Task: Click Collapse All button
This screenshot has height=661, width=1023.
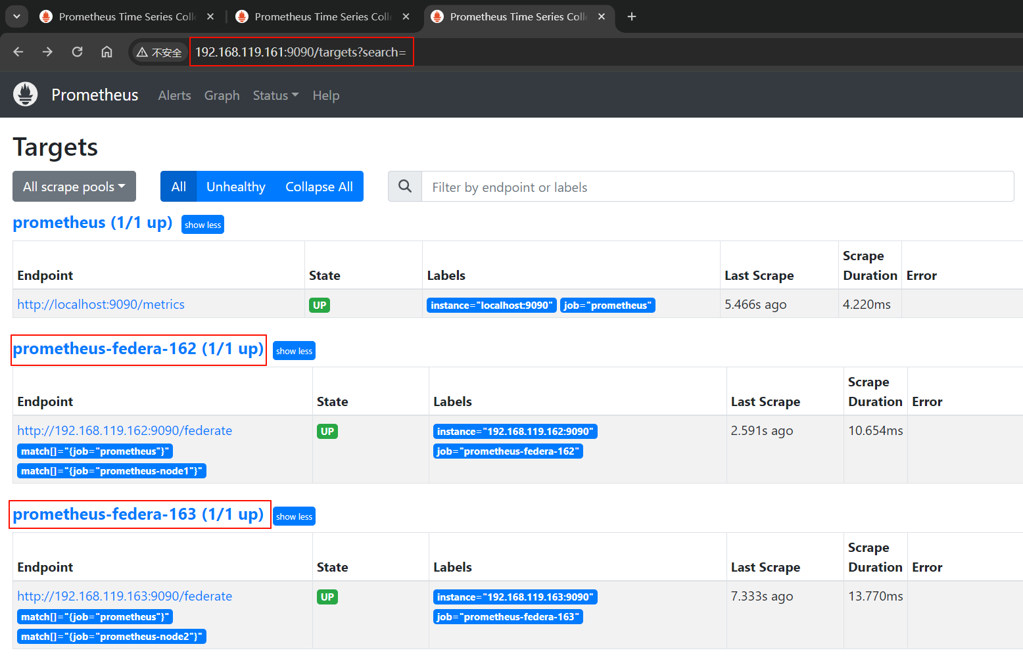Action: [319, 187]
